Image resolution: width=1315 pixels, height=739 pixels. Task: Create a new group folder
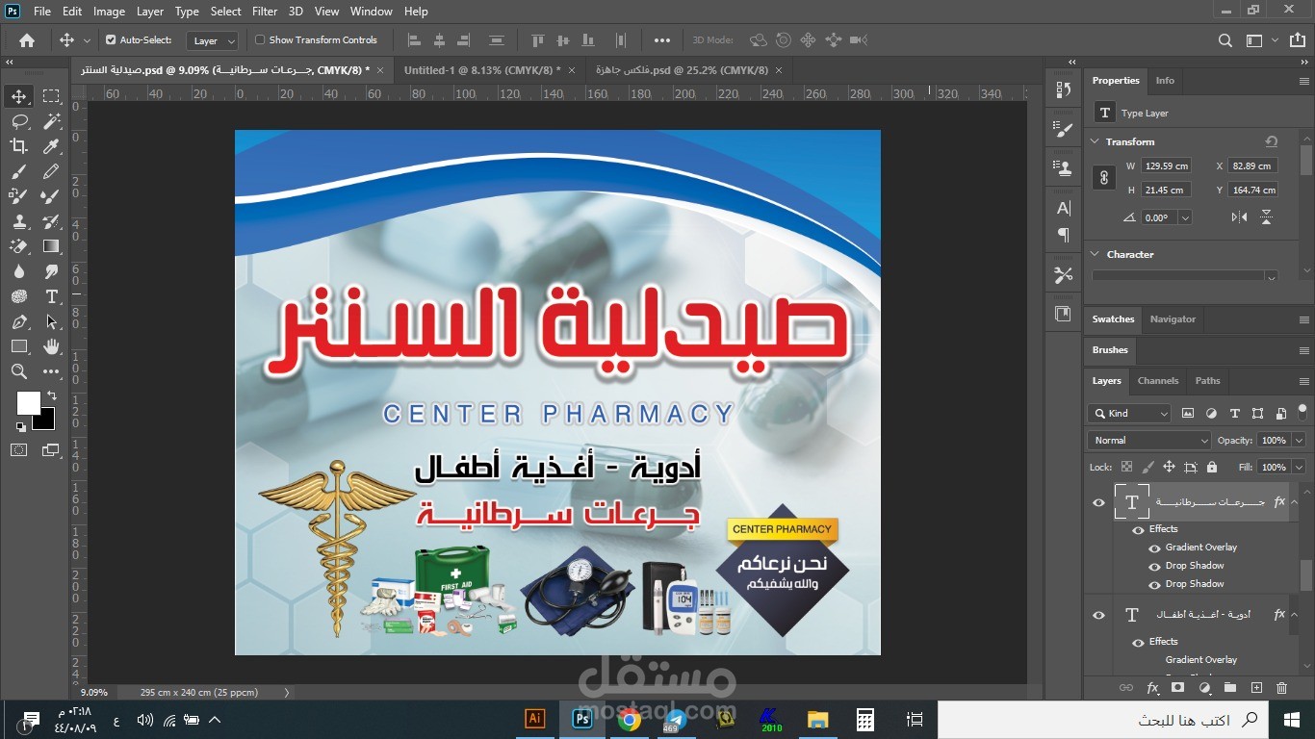coord(1230,688)
